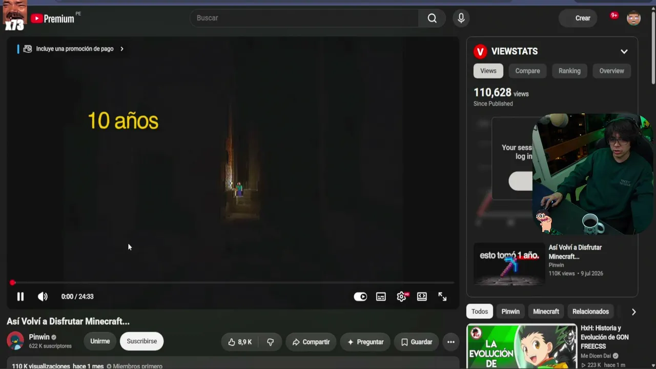
Task: Click the video progress bar
Action: point(233,282)
